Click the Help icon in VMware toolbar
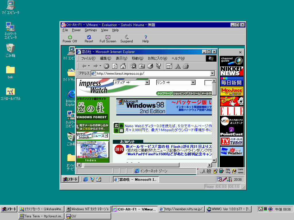Screen dimensions: 294x220 click(146, 39)
